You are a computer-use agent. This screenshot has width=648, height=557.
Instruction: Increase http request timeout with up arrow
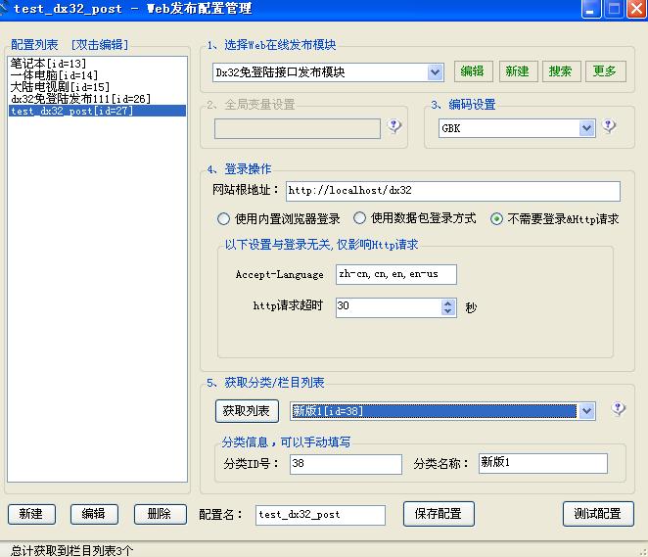point(448,302)
